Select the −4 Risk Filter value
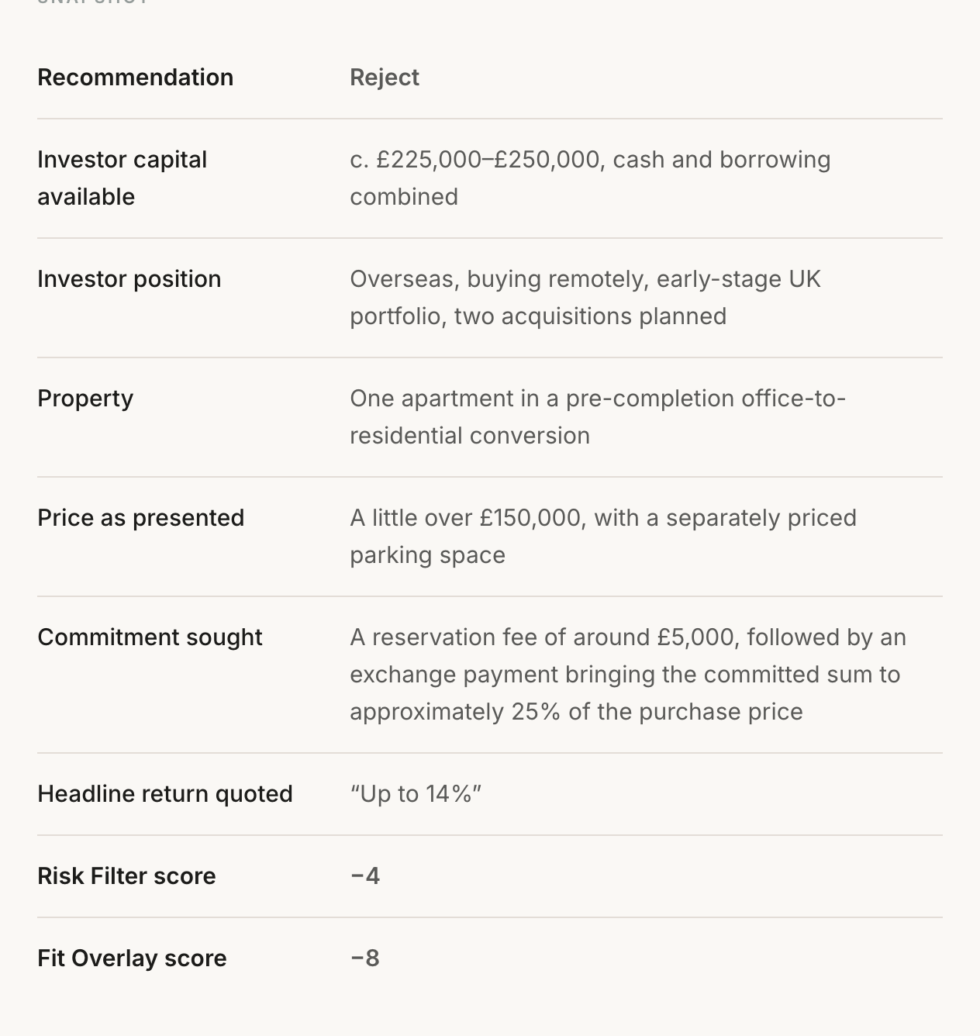Screen dimensions: 980x1036 point(365,876)
